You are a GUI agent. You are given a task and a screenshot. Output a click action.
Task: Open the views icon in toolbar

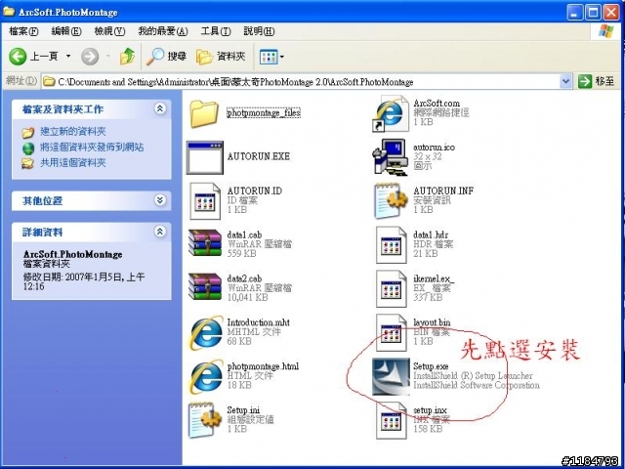click(268, 57)
